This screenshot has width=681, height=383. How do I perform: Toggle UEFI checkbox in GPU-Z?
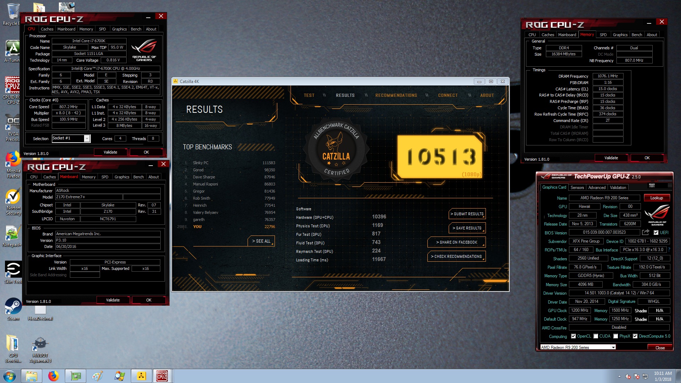click(656, 233)
